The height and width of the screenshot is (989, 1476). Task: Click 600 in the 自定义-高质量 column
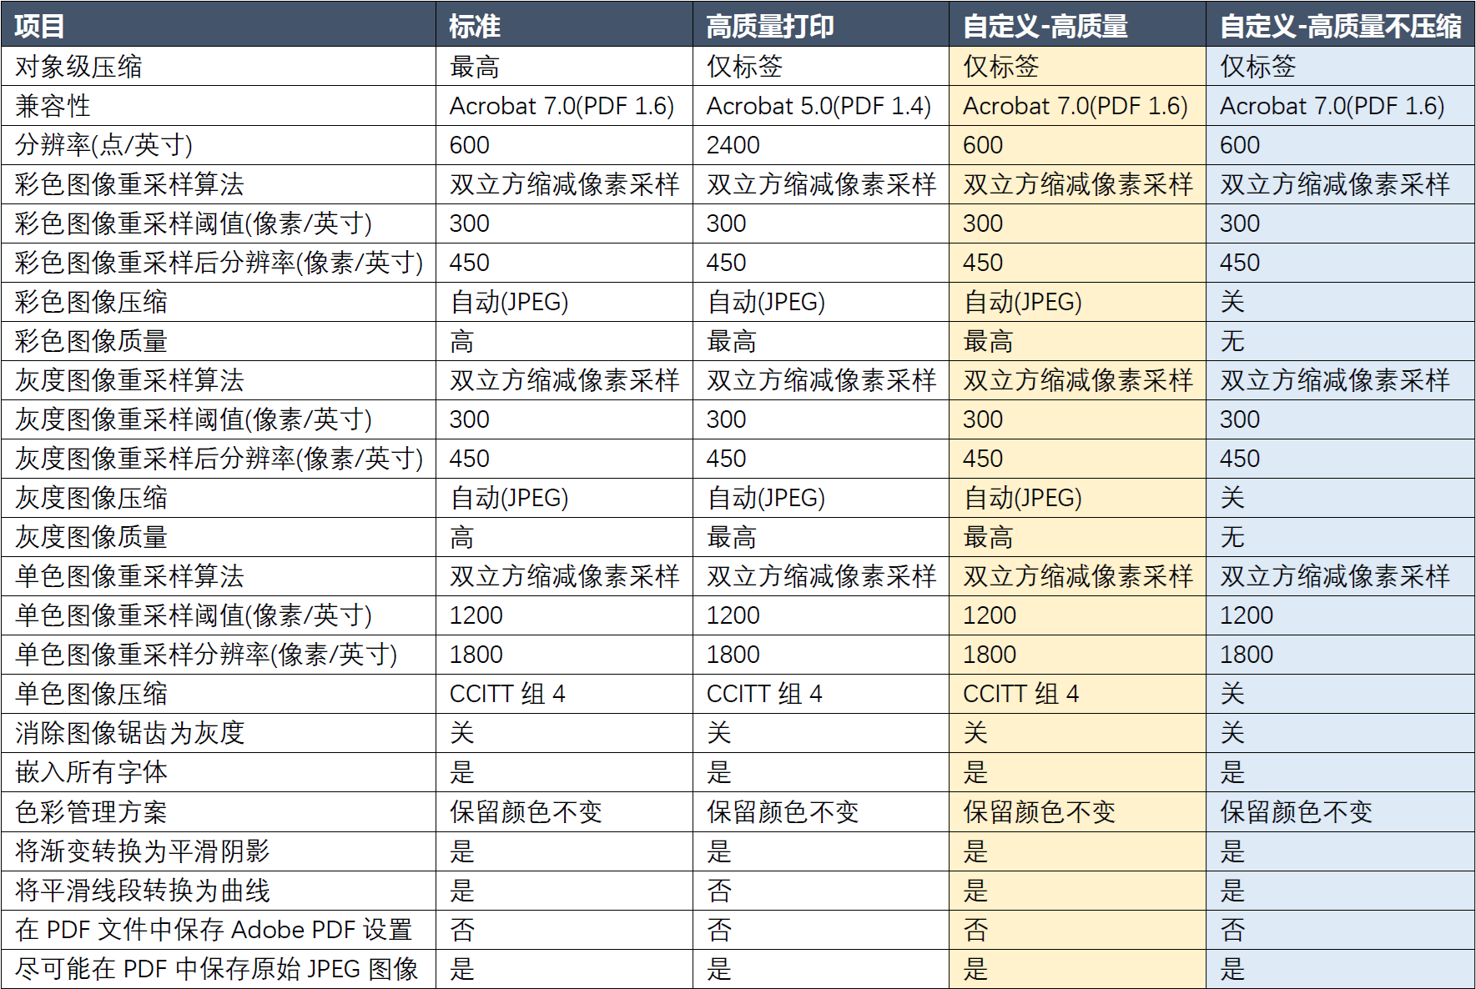coord(983,145)
